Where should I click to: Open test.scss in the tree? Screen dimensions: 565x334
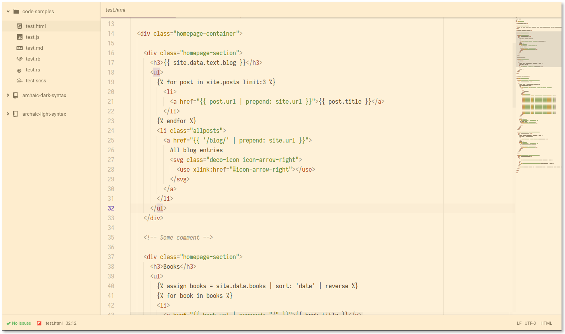(36, 80)
